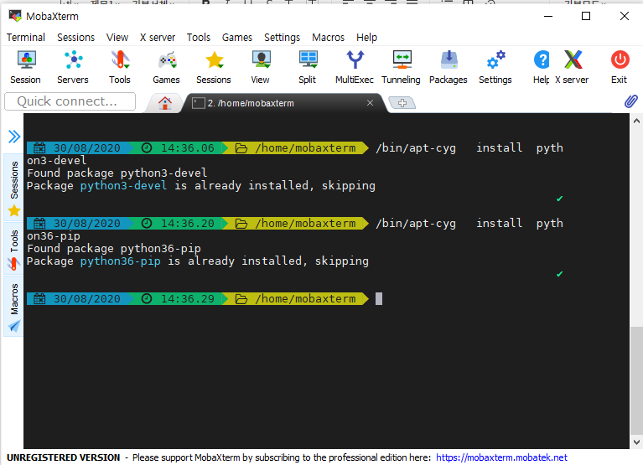
Task: Click the blue python3-devel package name
Action: (x=123, y=186)
